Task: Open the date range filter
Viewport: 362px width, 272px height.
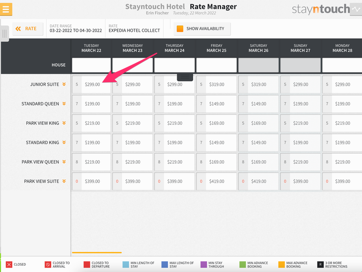Action: tap(76, 28)
